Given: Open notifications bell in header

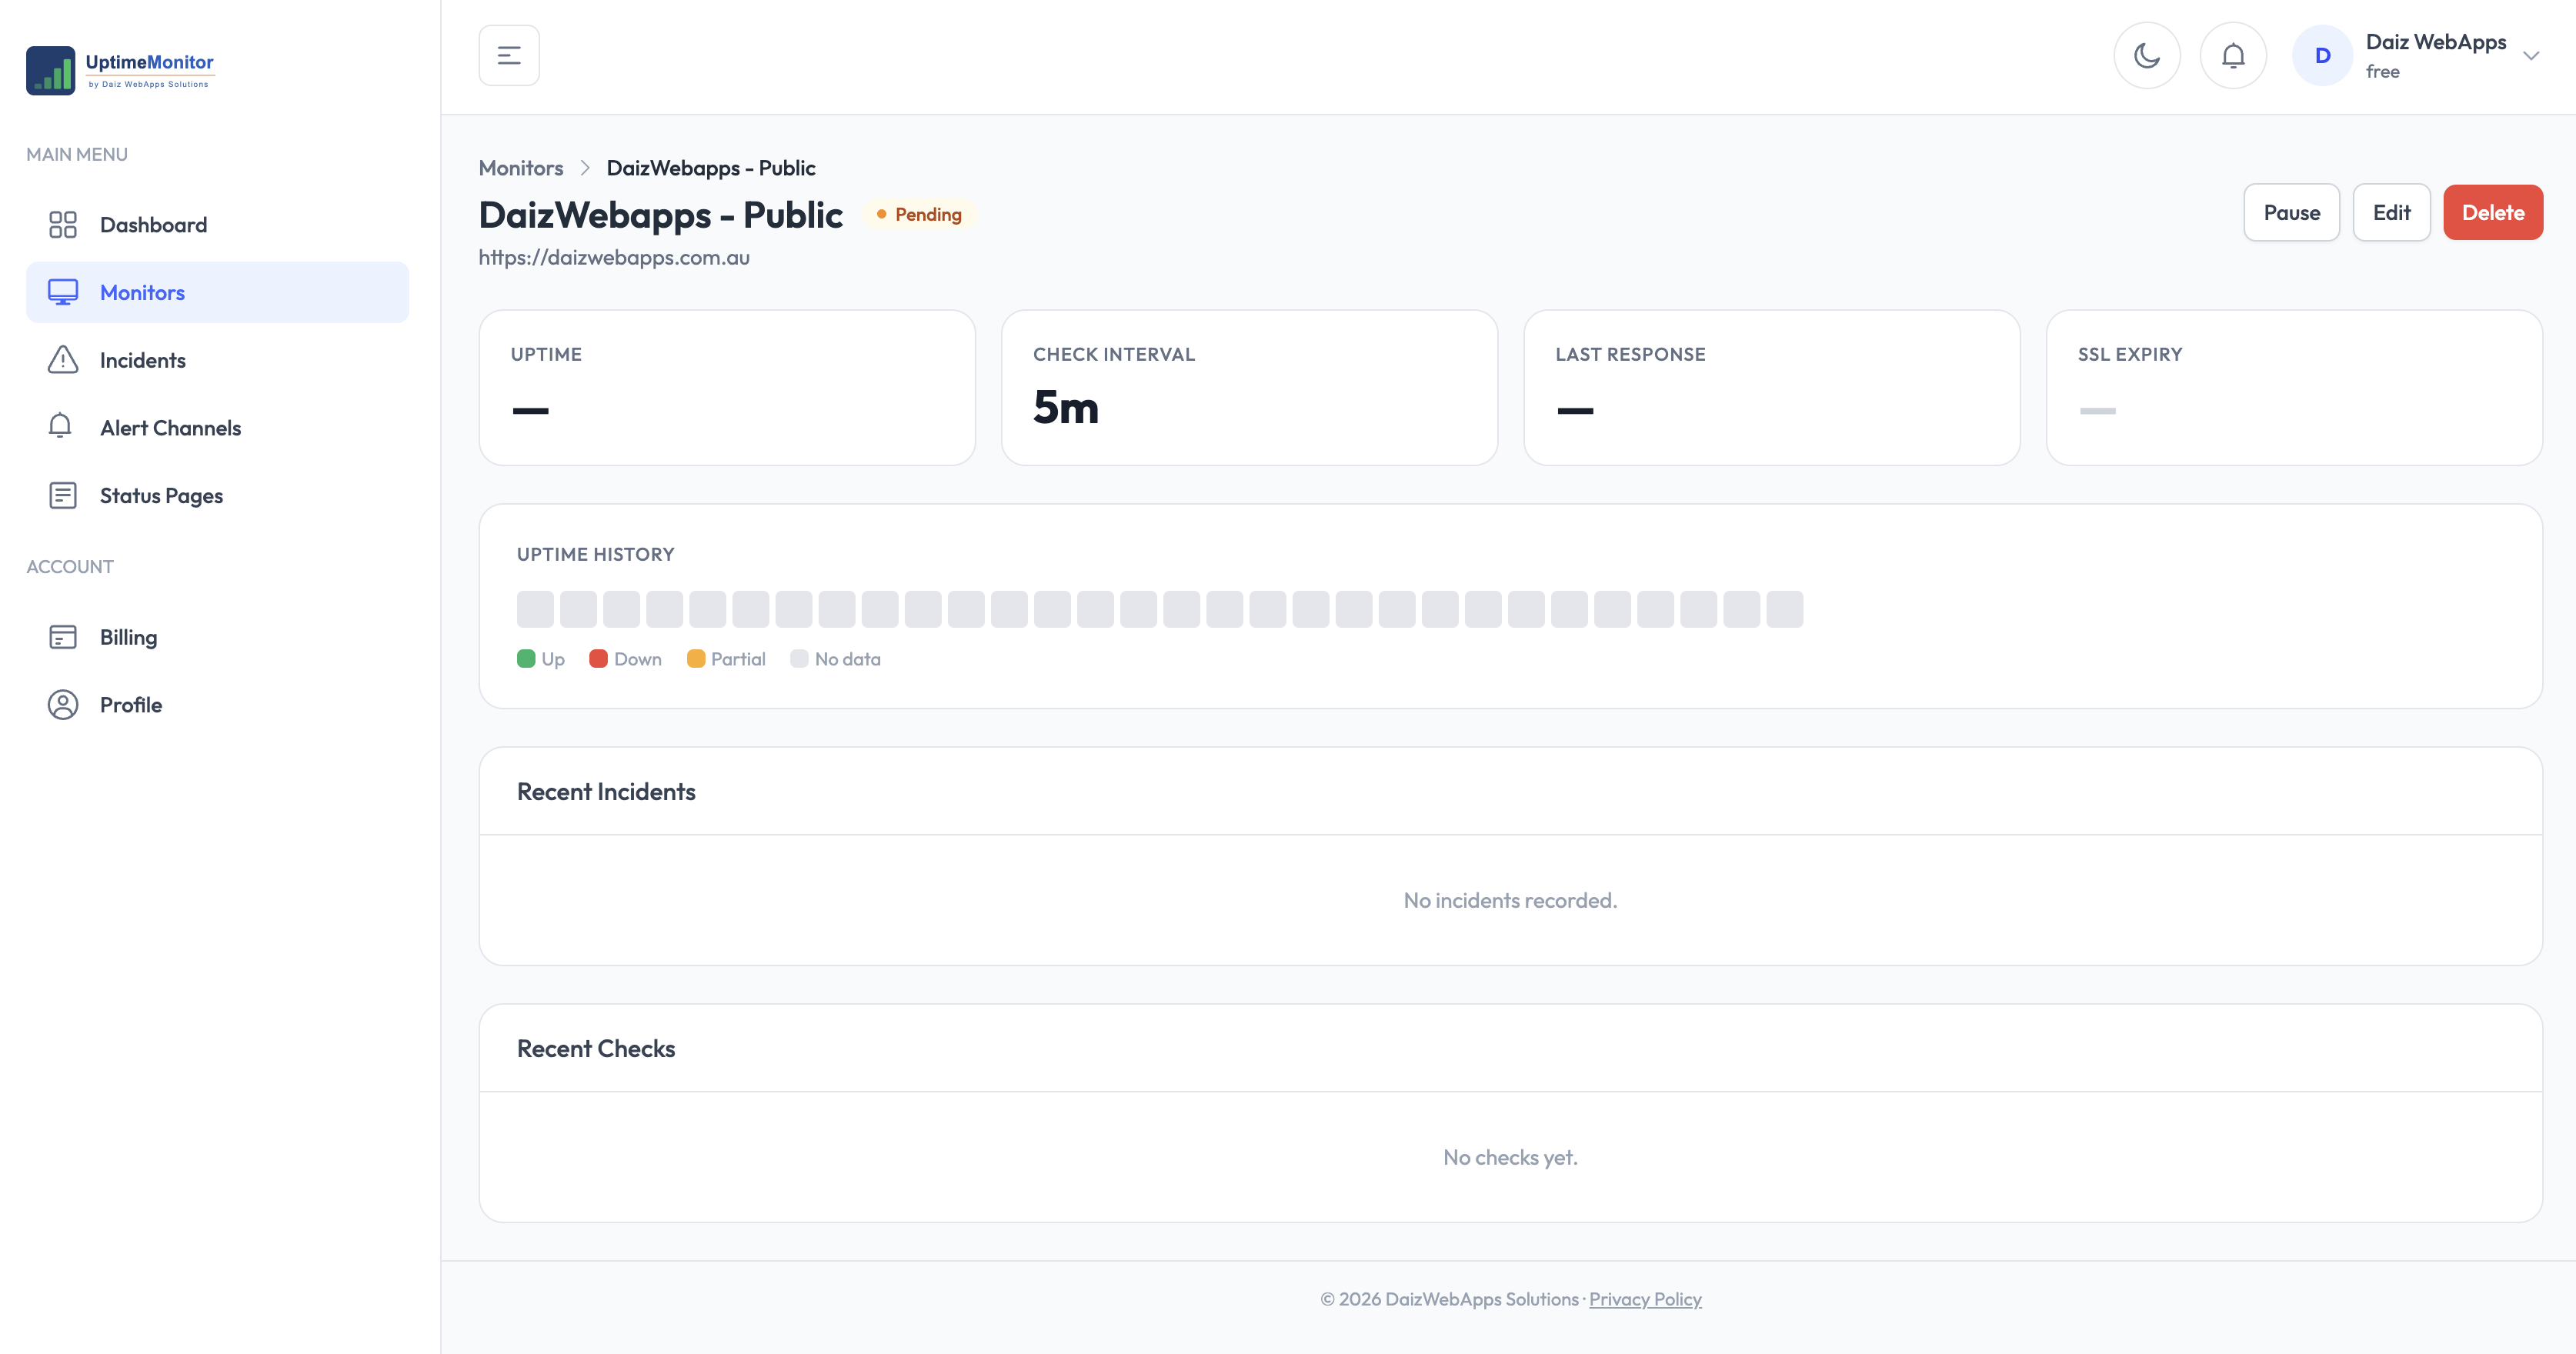Looking at the screenshot, I should [2233, 55].
